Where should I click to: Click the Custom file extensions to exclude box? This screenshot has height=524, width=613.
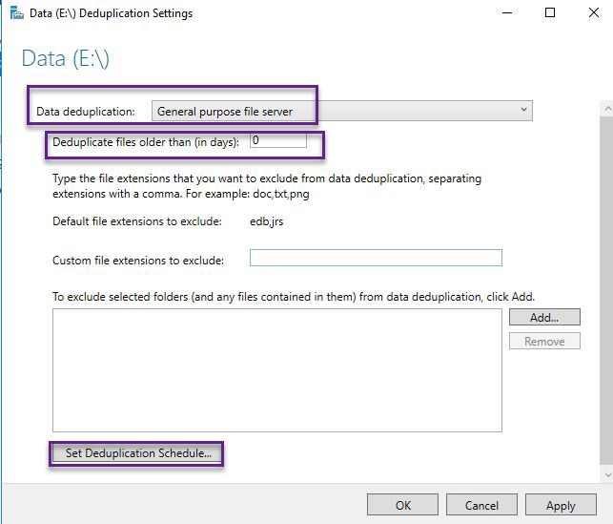coord(376,258)
